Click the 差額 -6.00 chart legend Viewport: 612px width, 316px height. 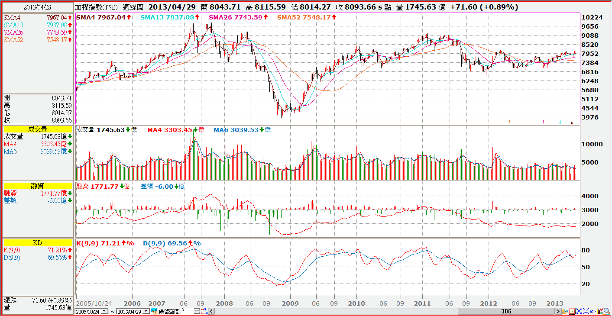coord(162,187)
